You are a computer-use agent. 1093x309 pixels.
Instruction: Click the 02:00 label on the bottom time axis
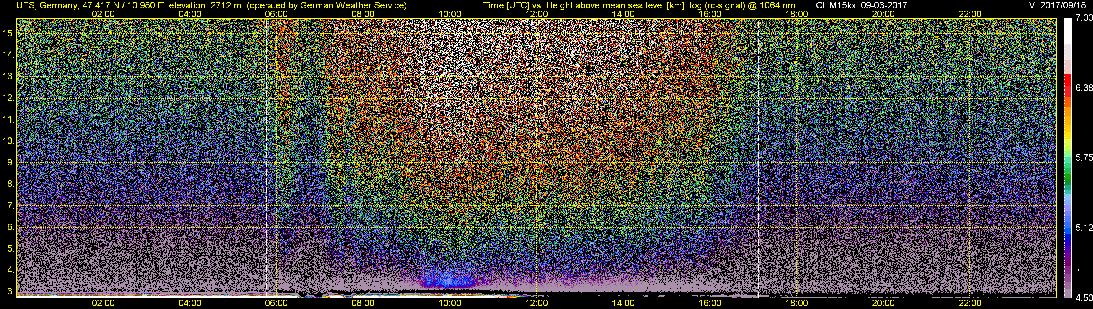103,303
